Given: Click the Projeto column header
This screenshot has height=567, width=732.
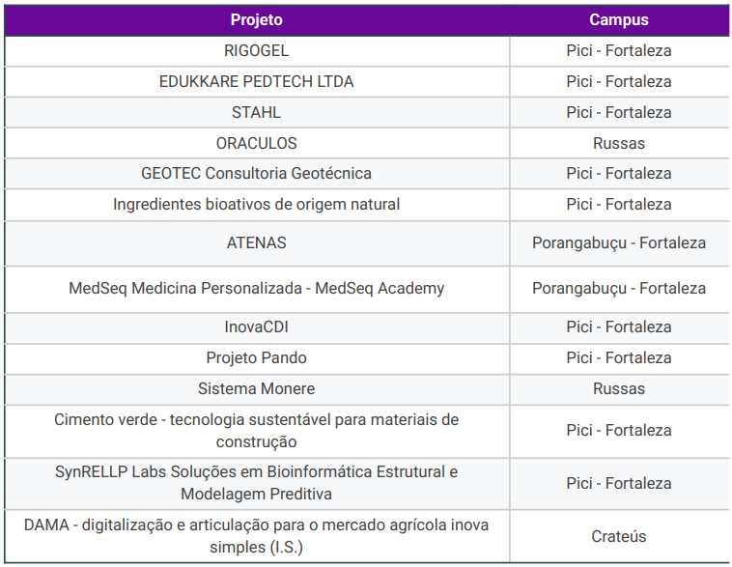Looking at the screenshot, I should click(x=256, y=20).
